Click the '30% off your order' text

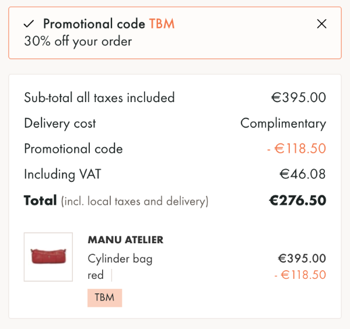point(78,41)
